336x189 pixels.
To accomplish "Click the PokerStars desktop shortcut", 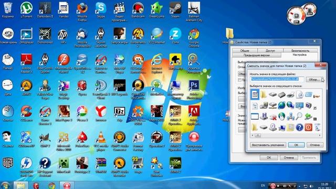I will click(x=82, y=140).
